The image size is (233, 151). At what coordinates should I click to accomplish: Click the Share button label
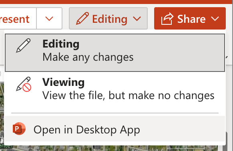pyautogui.click(x=191, y=19)
